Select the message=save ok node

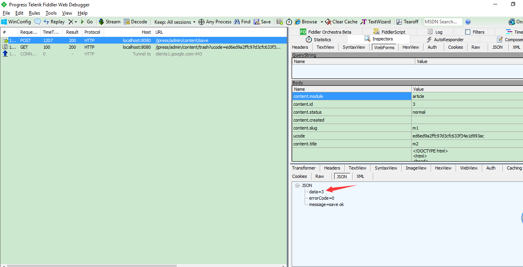pyautogui.click(x=326, y=204)
